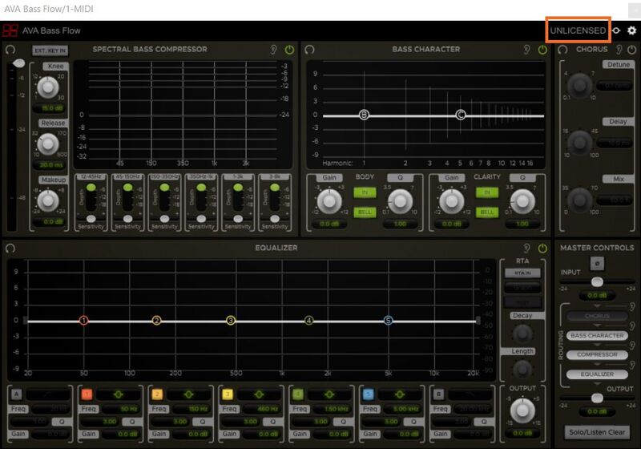Image resolution: width=641 pixels, height=449 pixels.
Task: Click the phase invert button in Master Controls
Action: pyautogui.click(x=596, y=264)
